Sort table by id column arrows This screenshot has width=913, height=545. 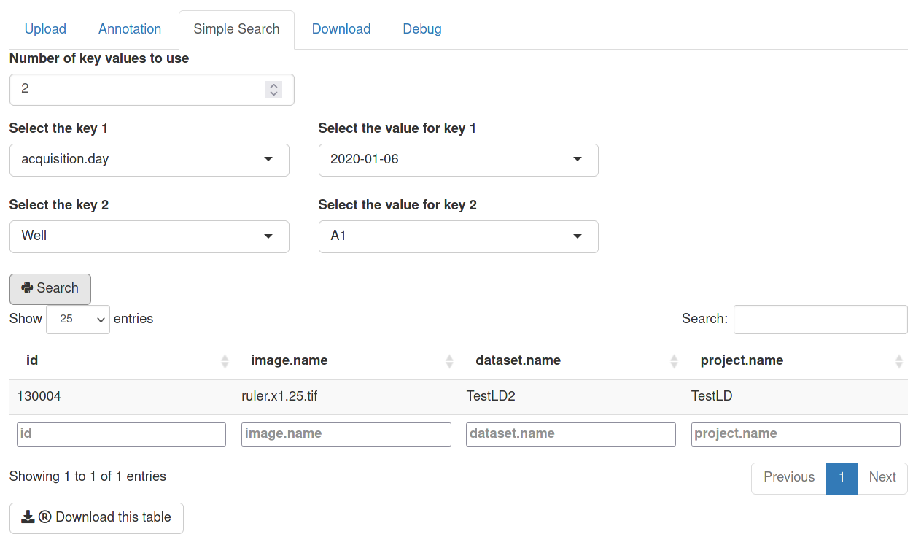coord(225,361)
